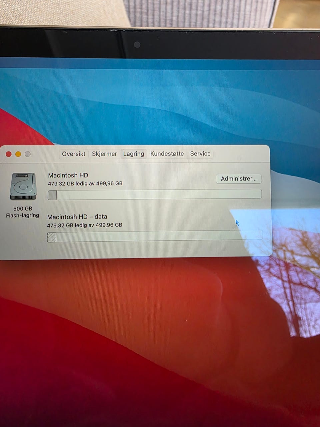This screenshot has height=427, width=320.
Task: Select the 'Macintosh HD – data' volume name
Action: tap(77, 217)
